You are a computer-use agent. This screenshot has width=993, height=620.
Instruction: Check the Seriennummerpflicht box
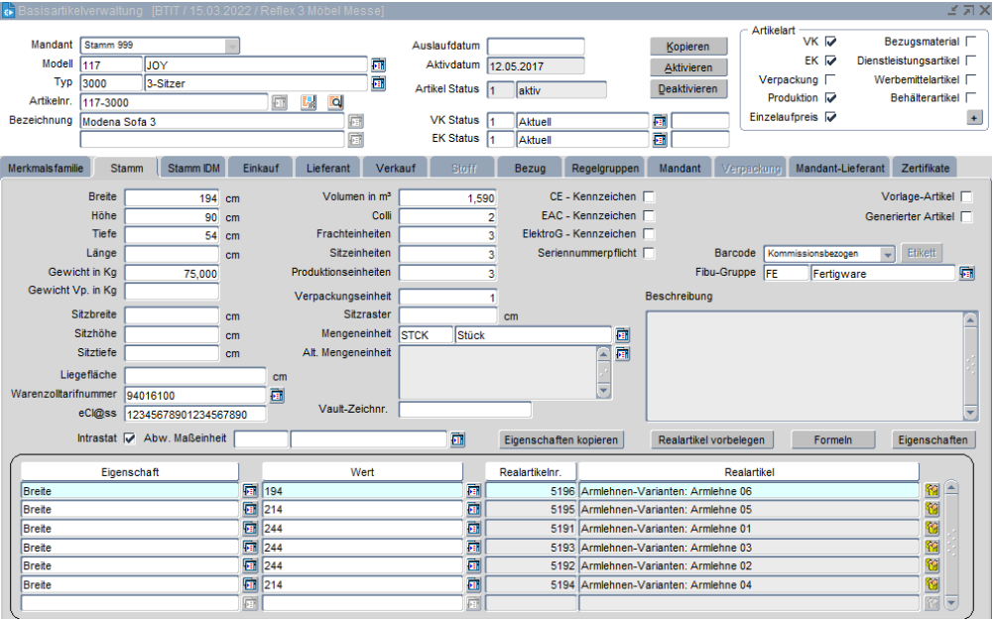pos(649,253)
